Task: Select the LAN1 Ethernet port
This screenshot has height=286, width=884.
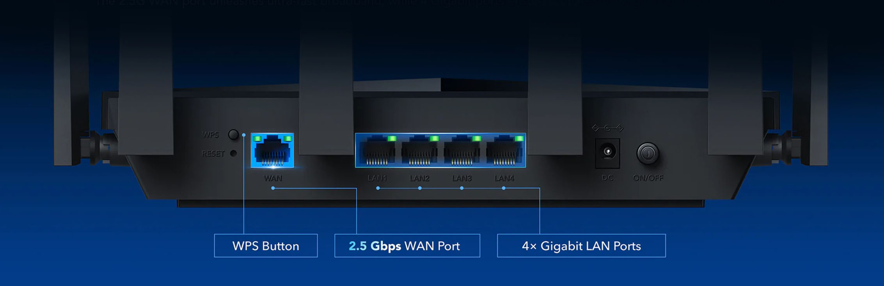Action: [x=377, y=151]
